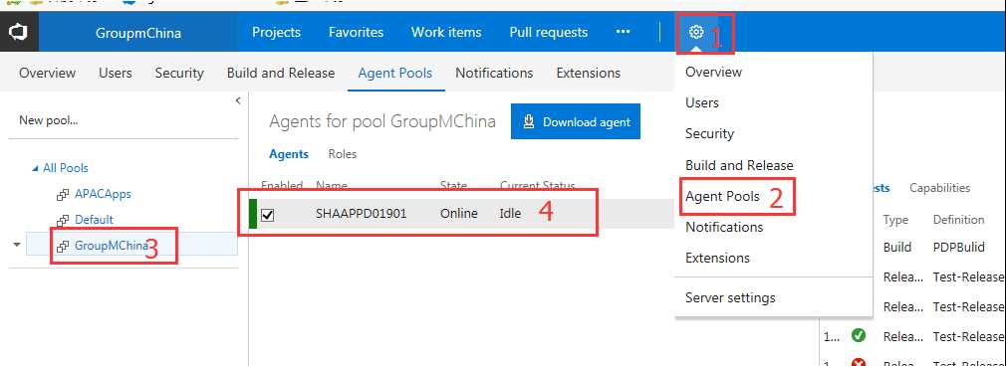Switch to the Users tab in the admin bar

[116, 73]
